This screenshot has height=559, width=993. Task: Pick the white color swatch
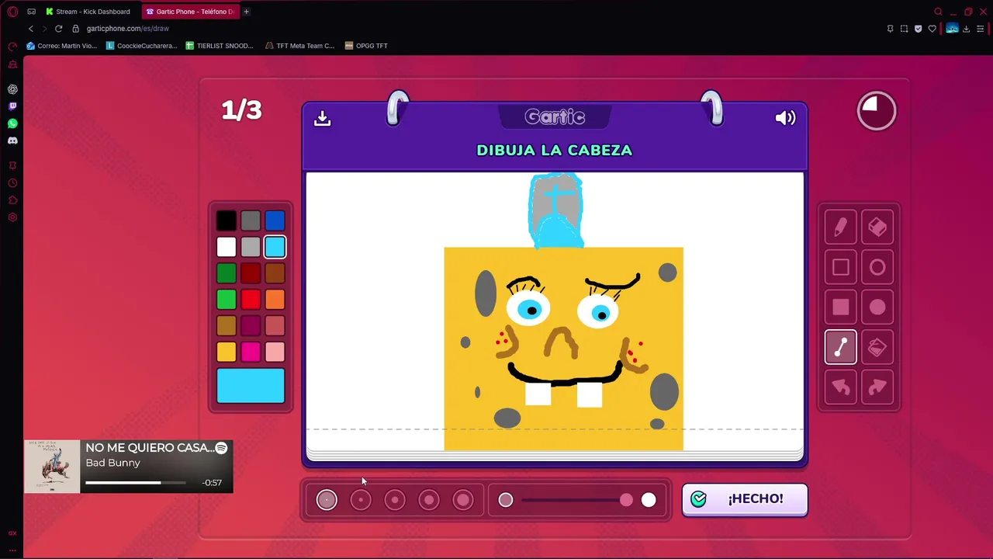click(226, 247)
